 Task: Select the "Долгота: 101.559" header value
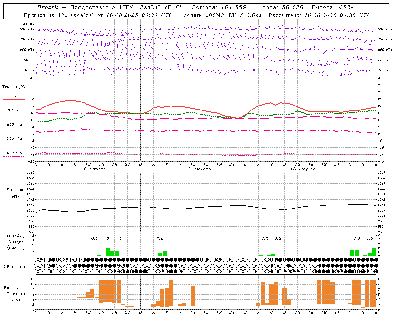(x=219, y=7)
